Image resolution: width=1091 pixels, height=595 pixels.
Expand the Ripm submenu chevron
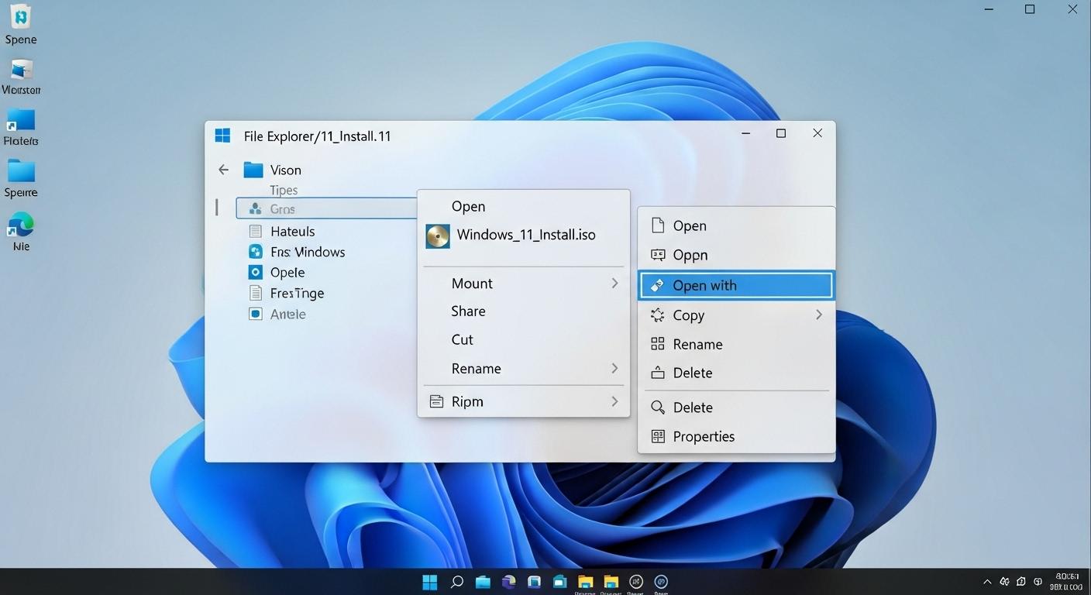(x=614, y=401)
